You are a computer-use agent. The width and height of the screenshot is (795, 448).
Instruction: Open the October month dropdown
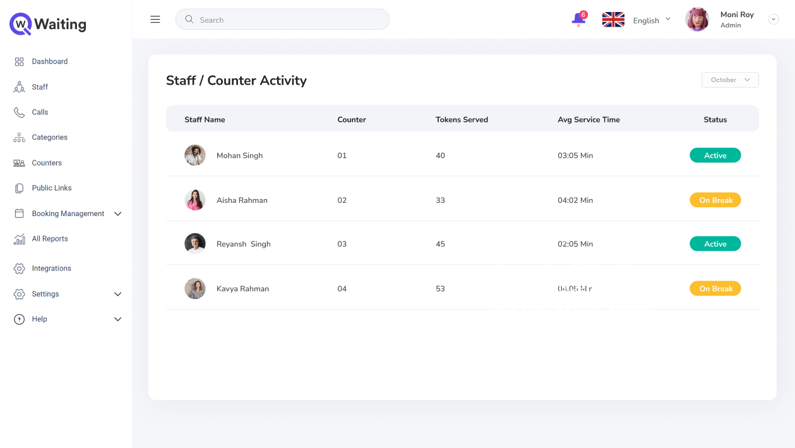(730, 80)
